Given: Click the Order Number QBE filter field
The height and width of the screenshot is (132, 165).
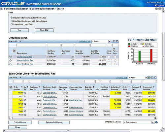Looking at the screenshot, I should pyautogui.click(x=18, y=82).
